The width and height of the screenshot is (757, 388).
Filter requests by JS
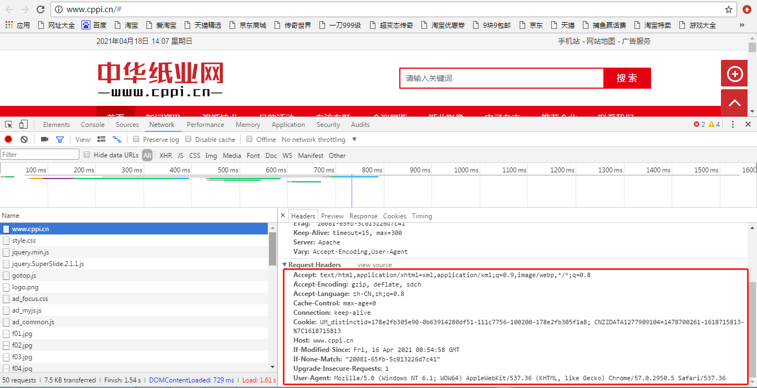click(180, 155)
